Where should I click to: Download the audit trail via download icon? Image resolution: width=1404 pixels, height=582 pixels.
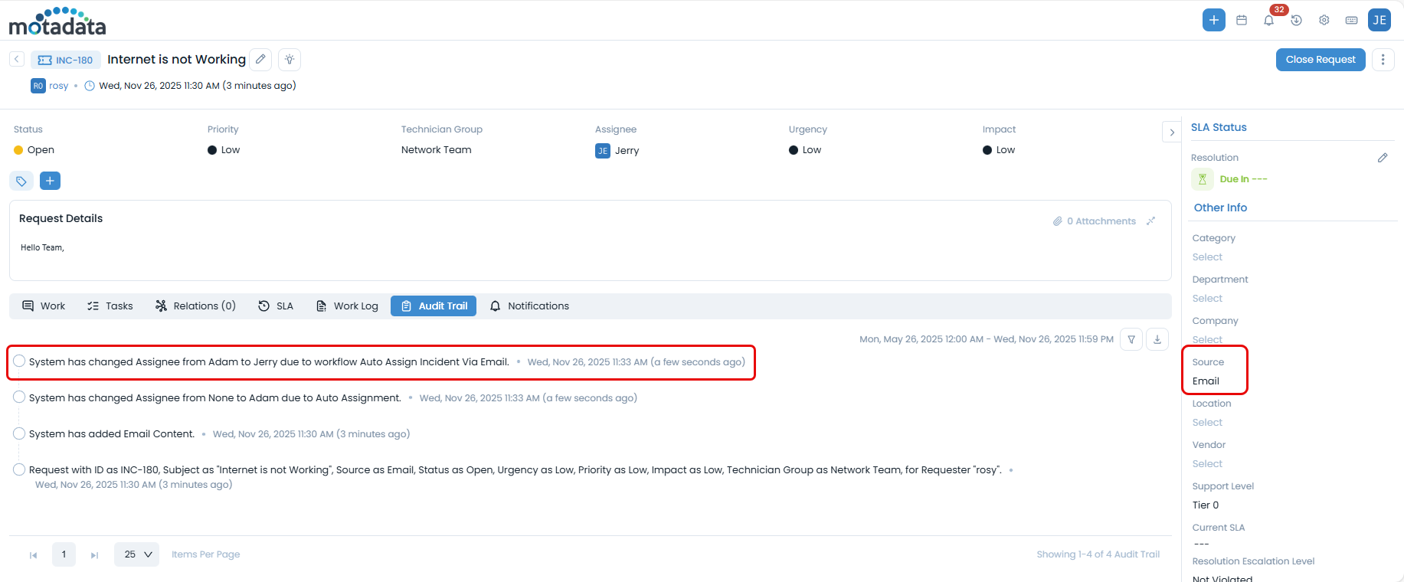click(1157, 339)
